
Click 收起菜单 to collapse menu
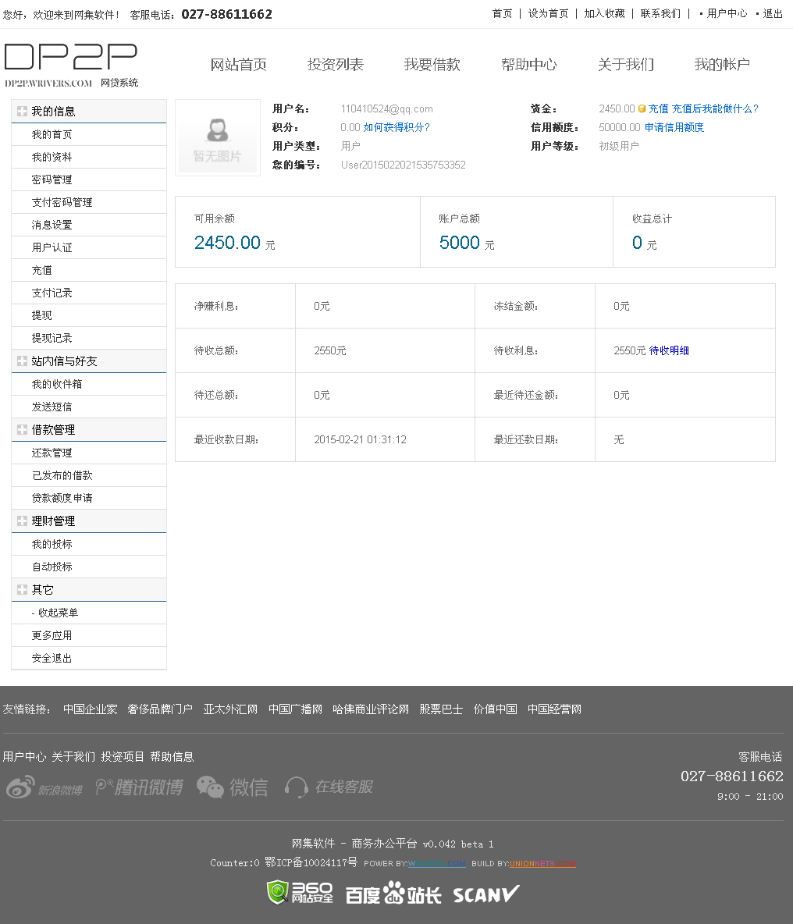point(55,613)
